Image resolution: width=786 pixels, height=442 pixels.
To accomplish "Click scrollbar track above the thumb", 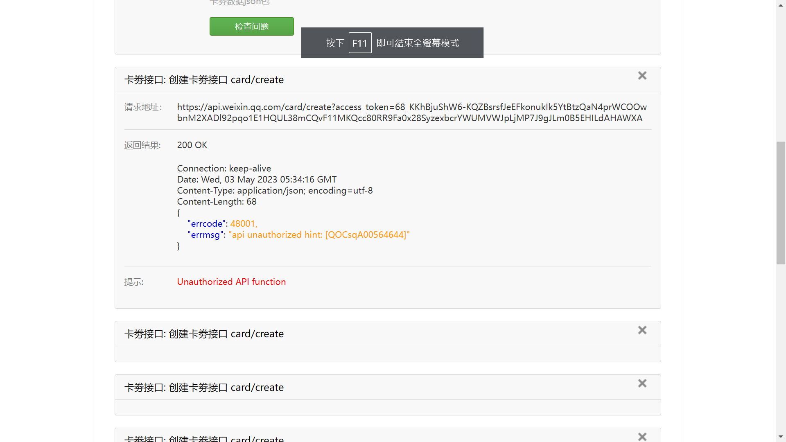I will pos(781,74).
